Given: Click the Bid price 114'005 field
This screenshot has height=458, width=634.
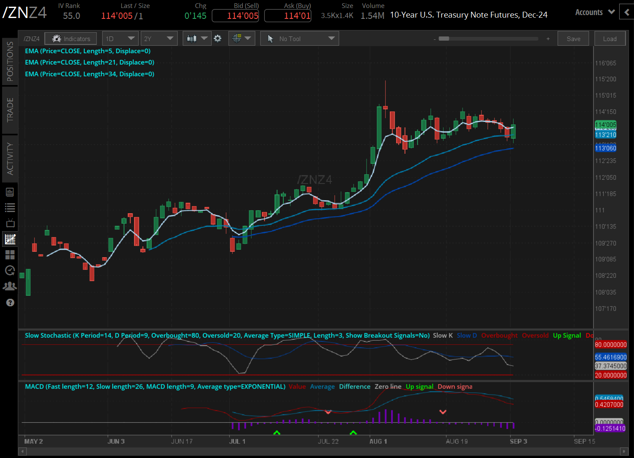Looking at the screenshot, I should [235, 16].
